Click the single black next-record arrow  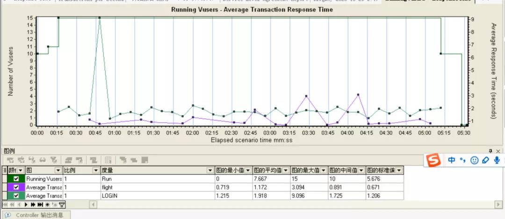(26, 205)
